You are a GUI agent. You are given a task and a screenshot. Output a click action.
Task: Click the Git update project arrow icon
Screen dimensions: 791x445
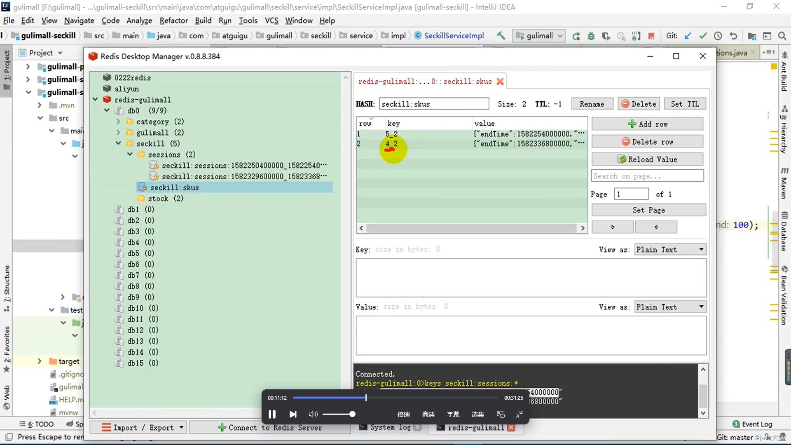(688, 36)
